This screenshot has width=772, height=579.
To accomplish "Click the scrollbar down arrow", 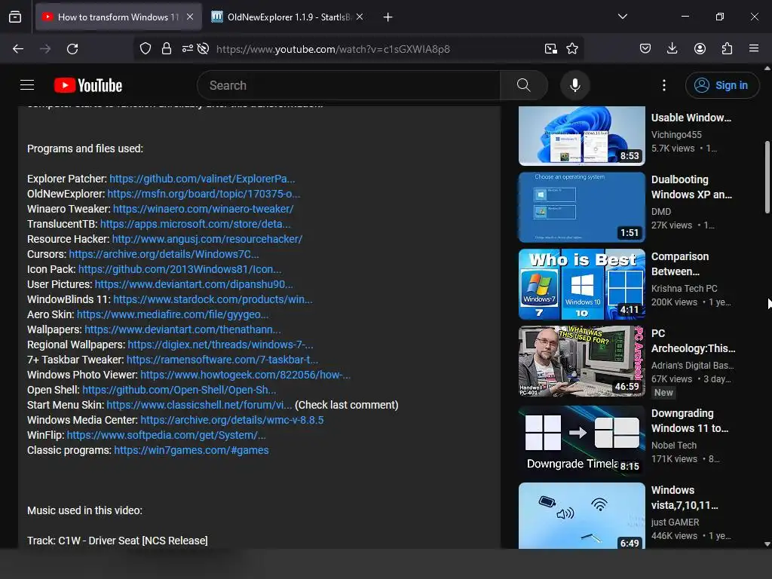I will (767, 544).
